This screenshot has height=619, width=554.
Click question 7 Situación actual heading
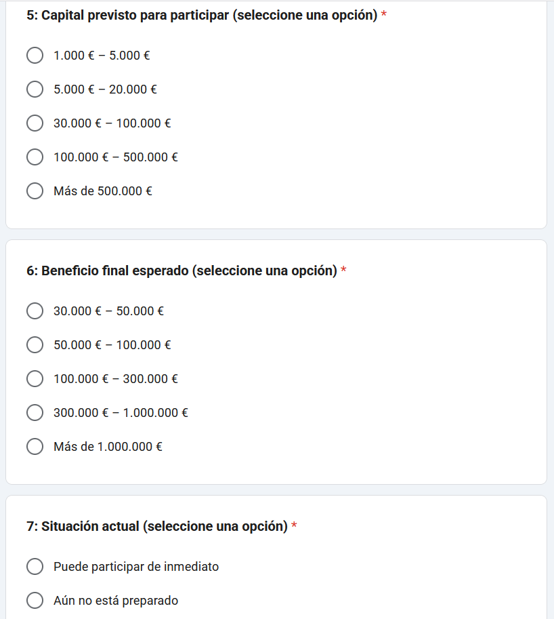coord(157,527)
